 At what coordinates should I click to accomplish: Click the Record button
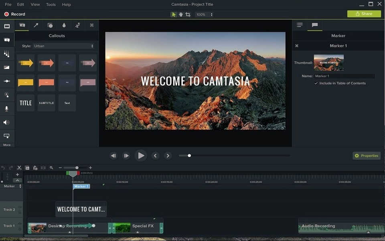click(x=15, y=14)
